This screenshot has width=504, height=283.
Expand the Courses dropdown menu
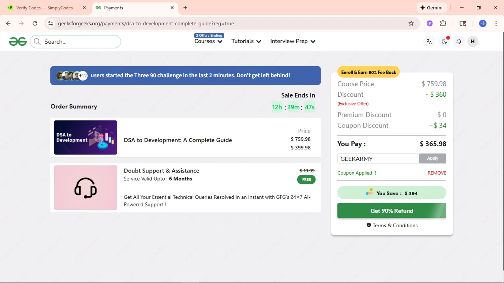(208, 41)
